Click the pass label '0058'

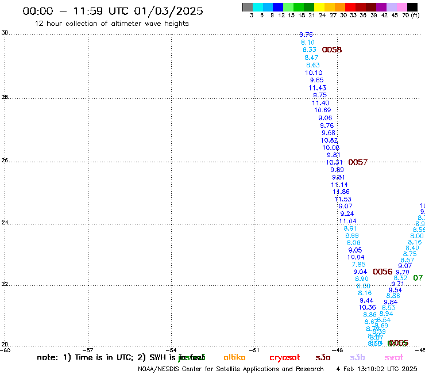click(x=332, y=50)
